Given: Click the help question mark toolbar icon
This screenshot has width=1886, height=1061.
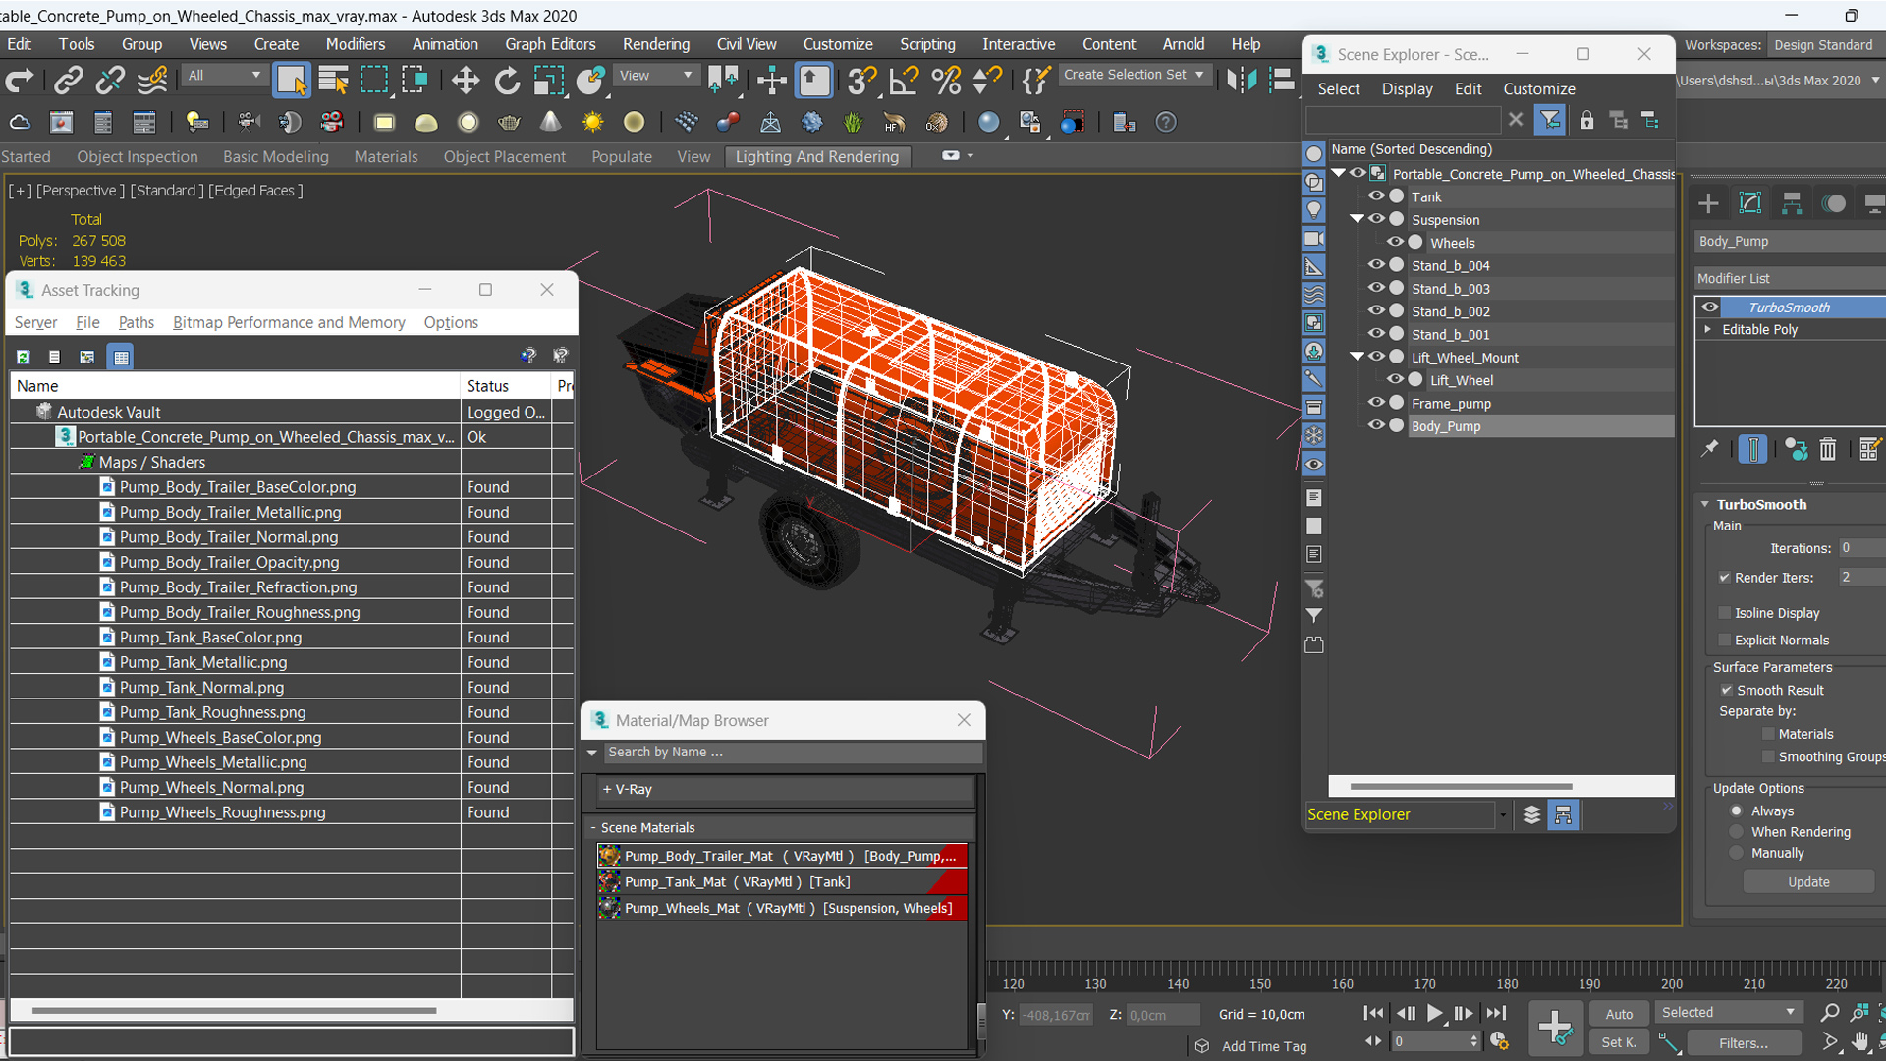Looking at the screenshot, I should pos(1166,122).
